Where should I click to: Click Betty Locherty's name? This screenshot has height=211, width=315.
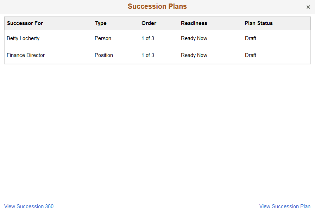[x=23, y=38]
